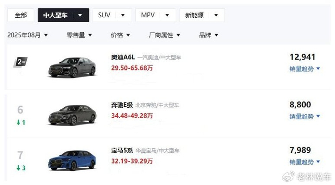This screenshot has width=335, height=185.
Task: Open the blue 宝马5系 car image
Action: pos(72,160)
